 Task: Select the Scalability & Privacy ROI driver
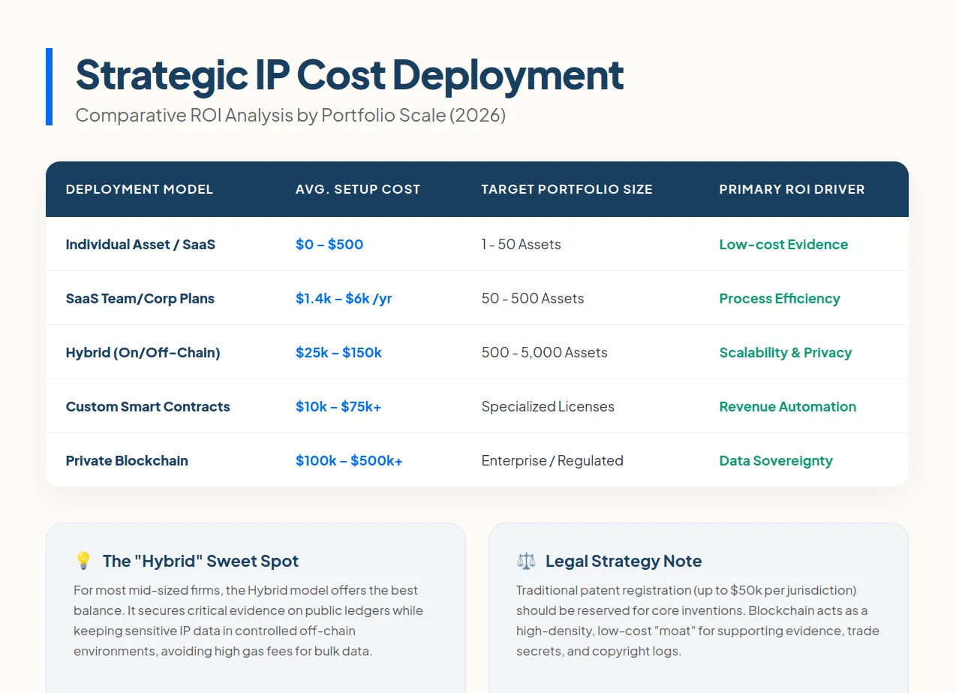click(x=785, y=353)
